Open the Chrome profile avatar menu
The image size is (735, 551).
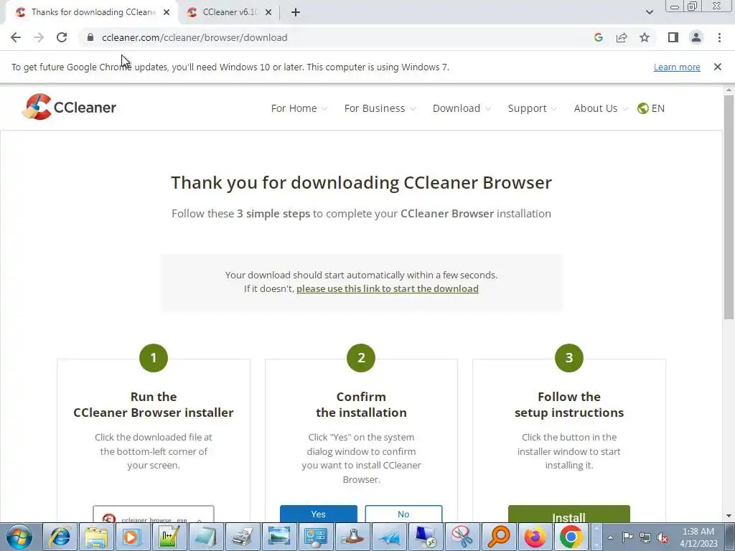tap(696, 37)
